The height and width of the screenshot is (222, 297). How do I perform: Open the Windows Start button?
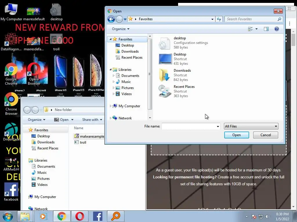coord(8,216)
